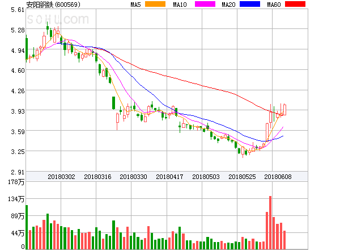Click the 2.91 price axis label
Image resolution: width=340 pixels, height=250 pixels.
pos(18,172)
